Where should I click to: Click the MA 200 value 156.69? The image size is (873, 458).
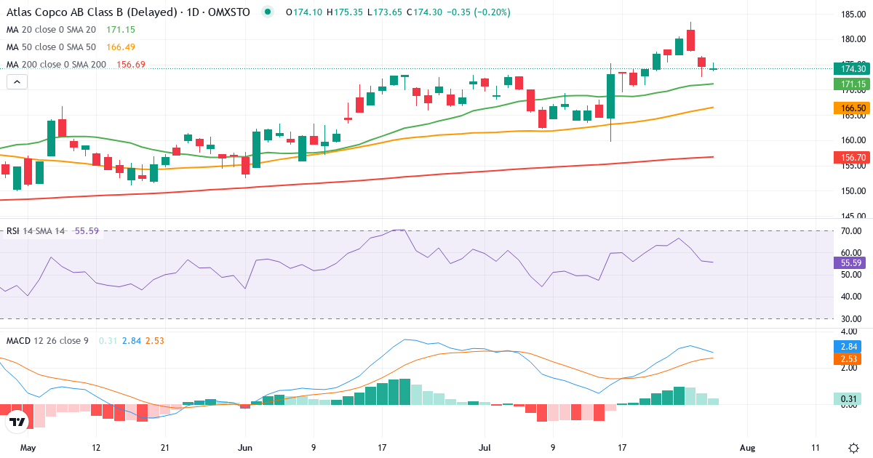coord(131,65)
